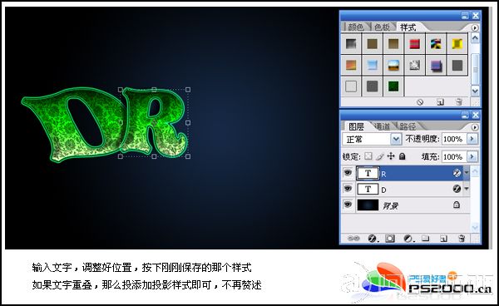Apply the dark green style swatch
499x306 pixels.
393,86
